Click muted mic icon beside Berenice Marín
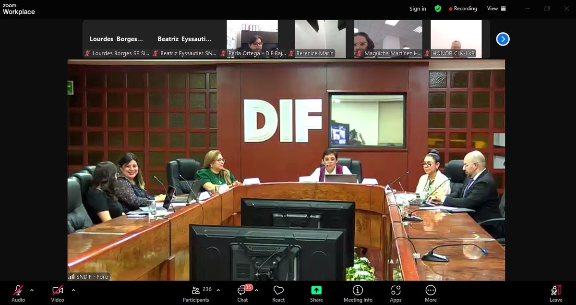This screenshot has height=305, width=576. coord(291,53)
